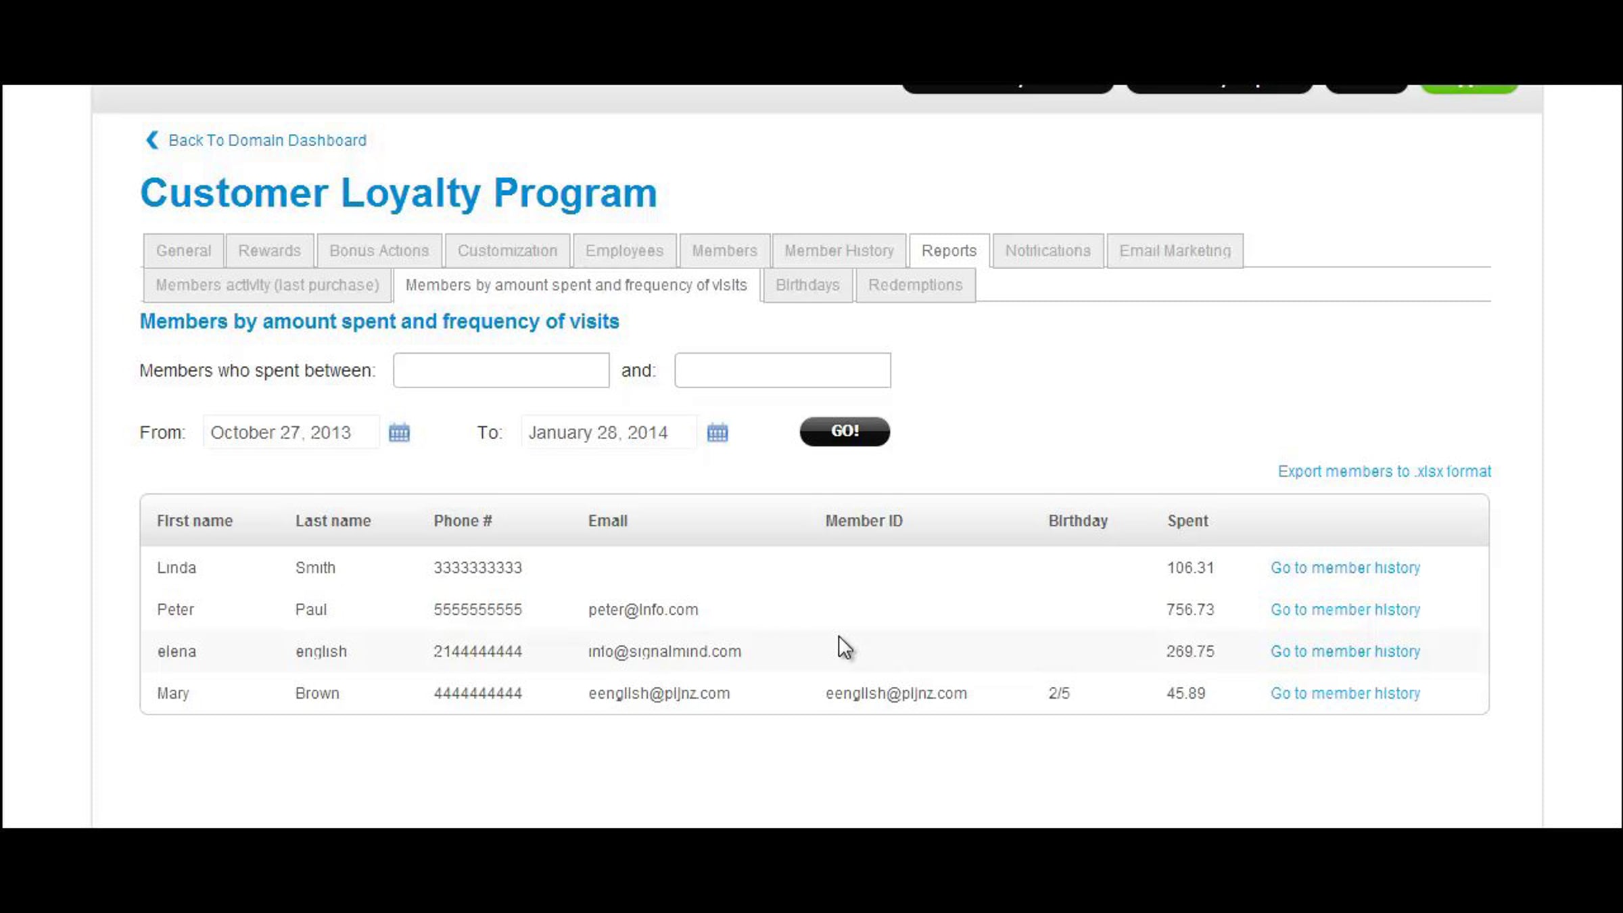Image resolution: width=1623 pixels, height=913 pixels.
Task: Select the Bonus Actions tab
Action: pos(379,251)
